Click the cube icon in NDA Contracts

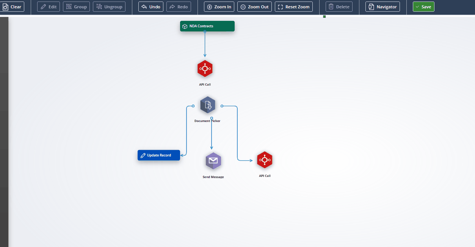tap(185, 26)
